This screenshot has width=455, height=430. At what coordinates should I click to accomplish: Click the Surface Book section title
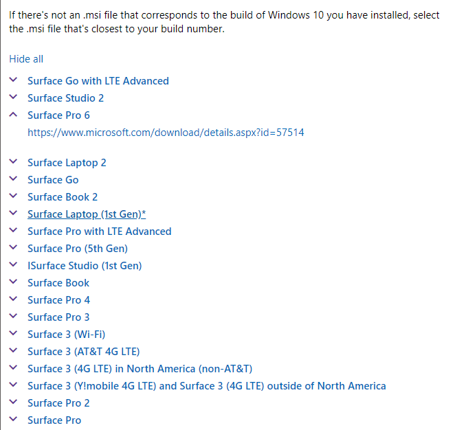(x=58, y=283)
